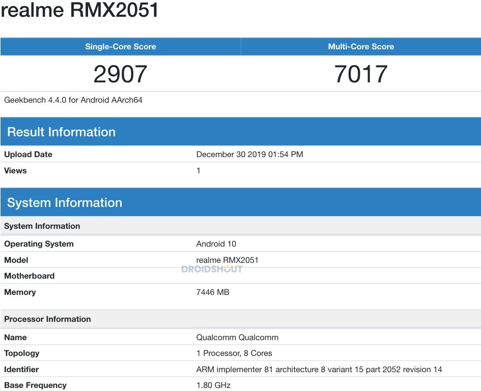This screenshot has height=391, width=481.
Task: Select the Single-Core Score header
Action: 121,47
